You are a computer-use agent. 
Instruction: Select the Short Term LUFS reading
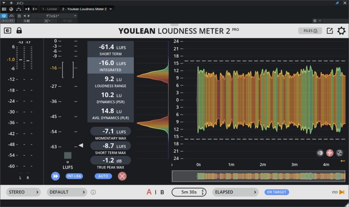[111, 49]
